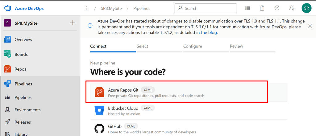Click the Overview sidebar icon
The width and height of the screenshot is (316, 136).
[x=7, y=39]
